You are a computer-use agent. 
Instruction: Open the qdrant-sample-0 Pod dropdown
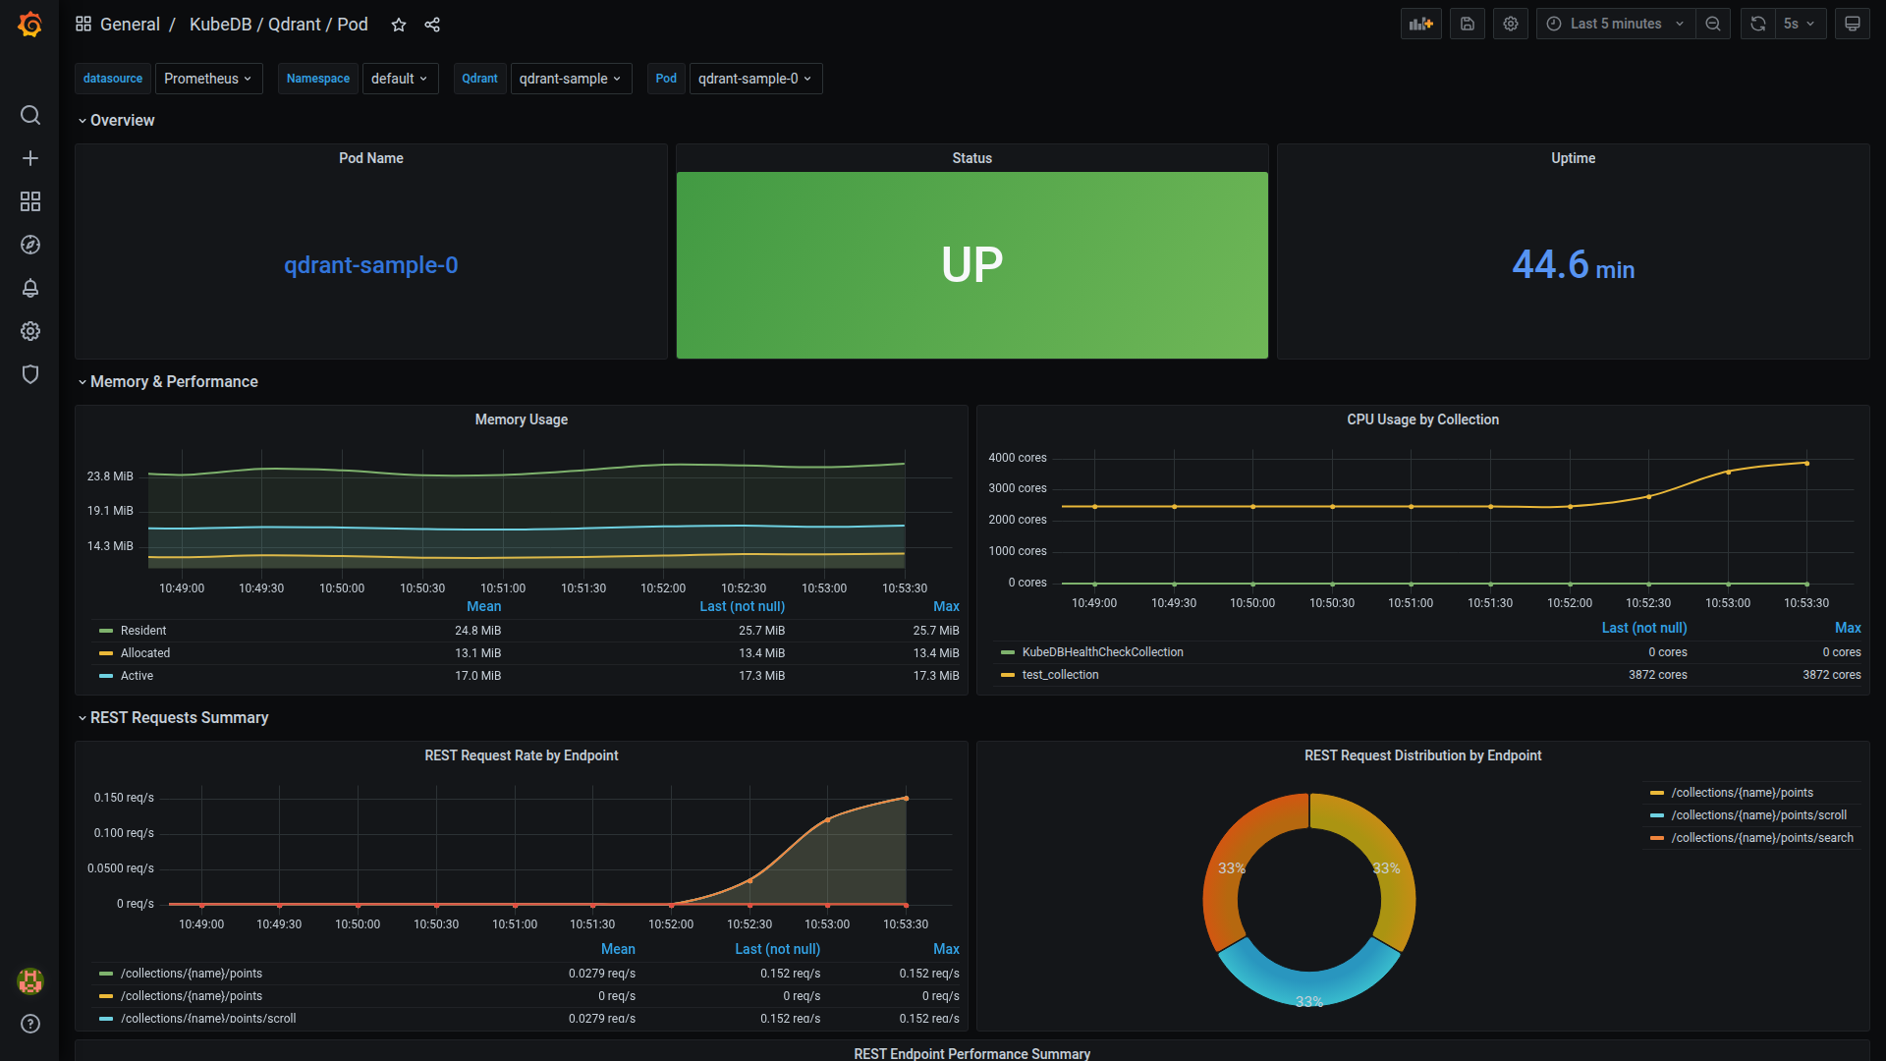coord(755,79)
